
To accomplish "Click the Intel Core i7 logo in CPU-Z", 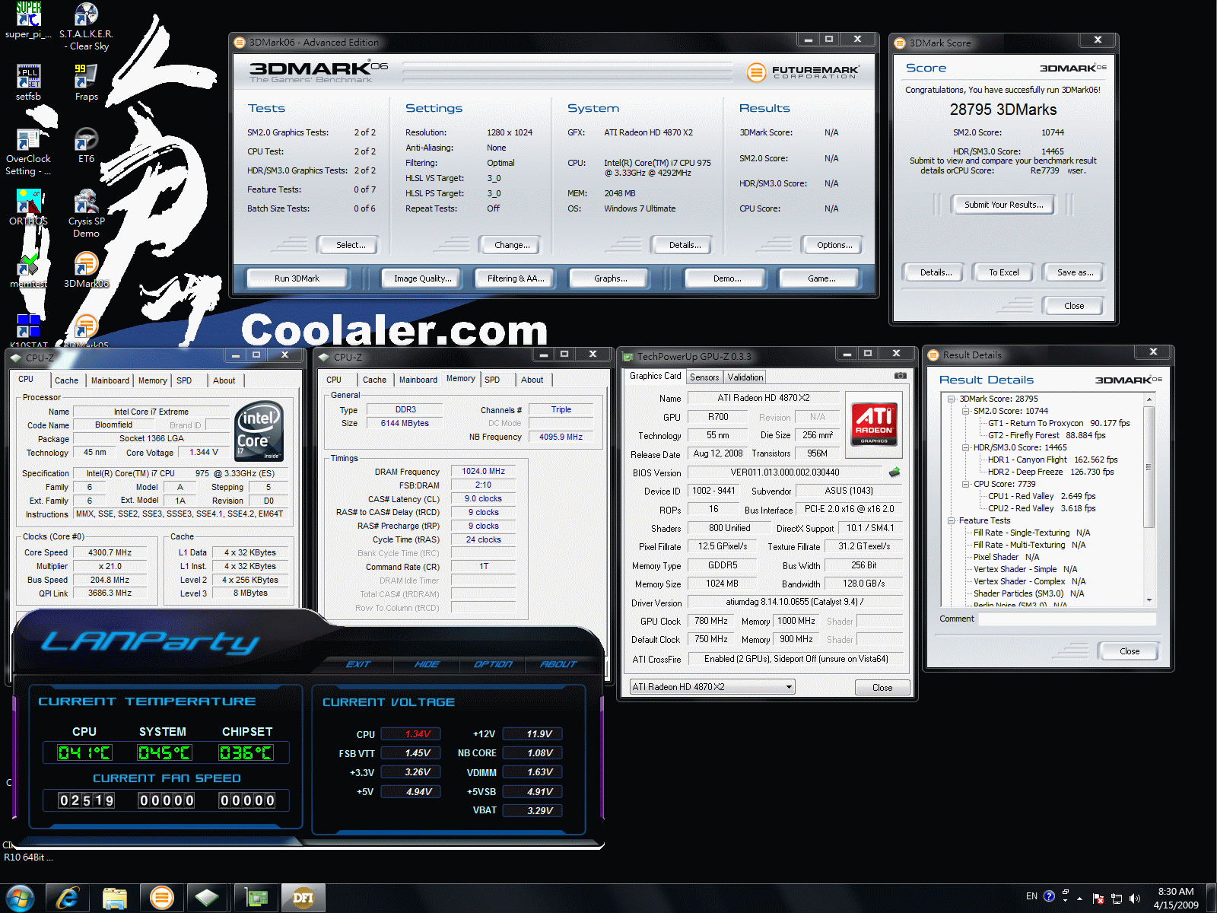I will (x=259, y=431).
